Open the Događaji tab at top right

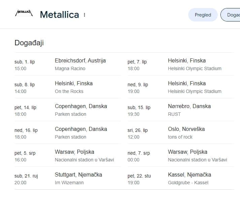pyautogui.click(x=232, y=15)
